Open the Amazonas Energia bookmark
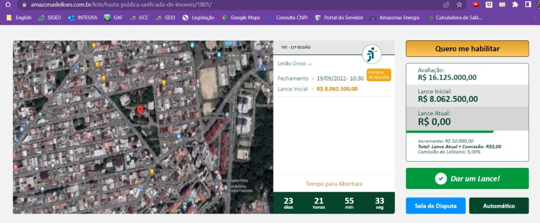Screen dimensions: 540x223 pos(394,17)
